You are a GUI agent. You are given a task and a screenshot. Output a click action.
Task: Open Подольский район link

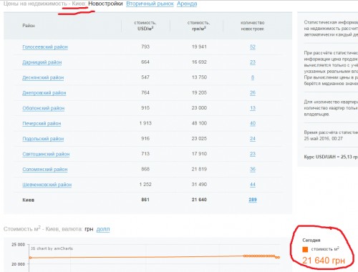click(x=43, y=139)
